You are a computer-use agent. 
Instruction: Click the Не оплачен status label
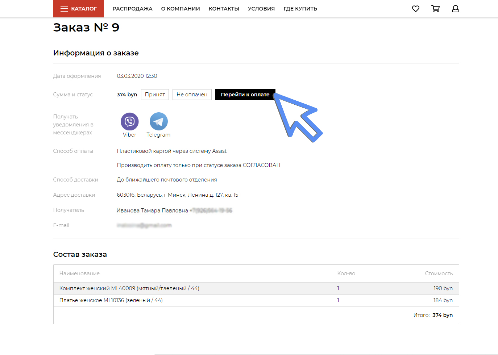192,95
